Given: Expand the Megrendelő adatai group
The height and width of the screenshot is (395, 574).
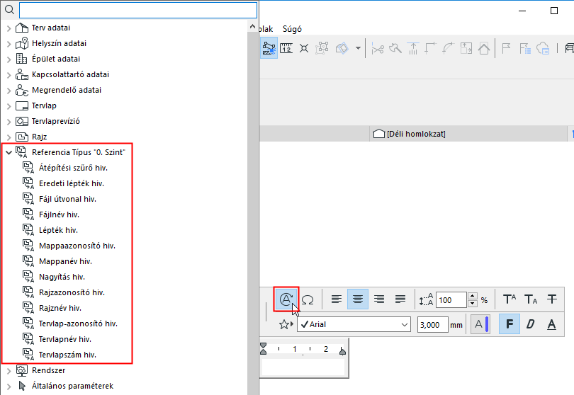Looking at the screenshot, I should 9,91.
